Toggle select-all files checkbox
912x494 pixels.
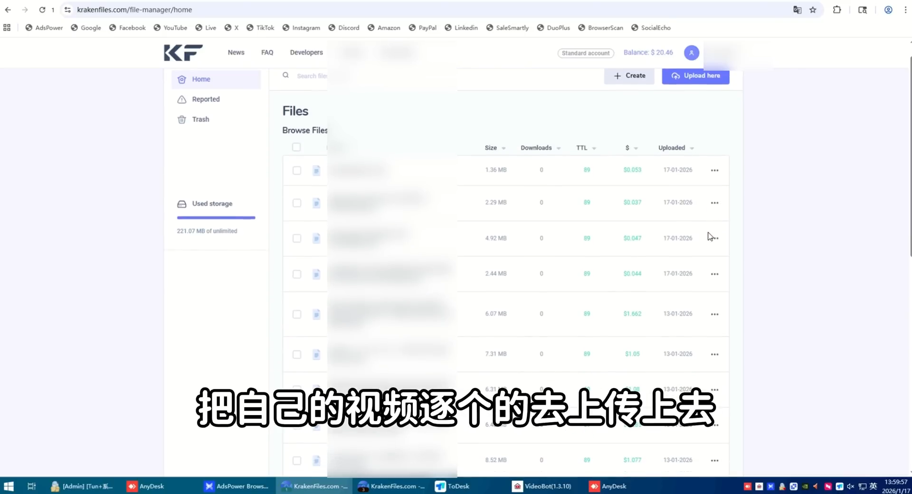tap(296, 147)
